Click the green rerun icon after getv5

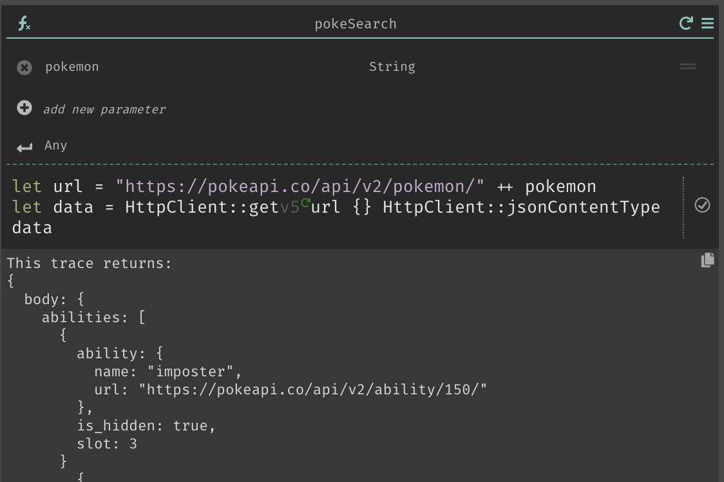pyautogui.click(x=305, y=202)
